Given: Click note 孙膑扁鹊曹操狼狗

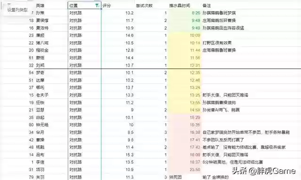Looking at the screenshot, I should pos(219,102).
